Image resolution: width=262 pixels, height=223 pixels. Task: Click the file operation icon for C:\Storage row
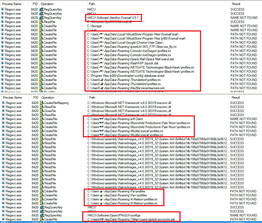coord(41,26)
